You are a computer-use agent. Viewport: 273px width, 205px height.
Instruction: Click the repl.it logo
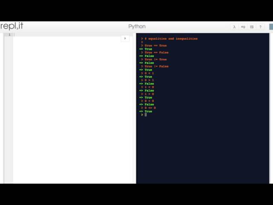pyautogui.click(x=12, y=26)
